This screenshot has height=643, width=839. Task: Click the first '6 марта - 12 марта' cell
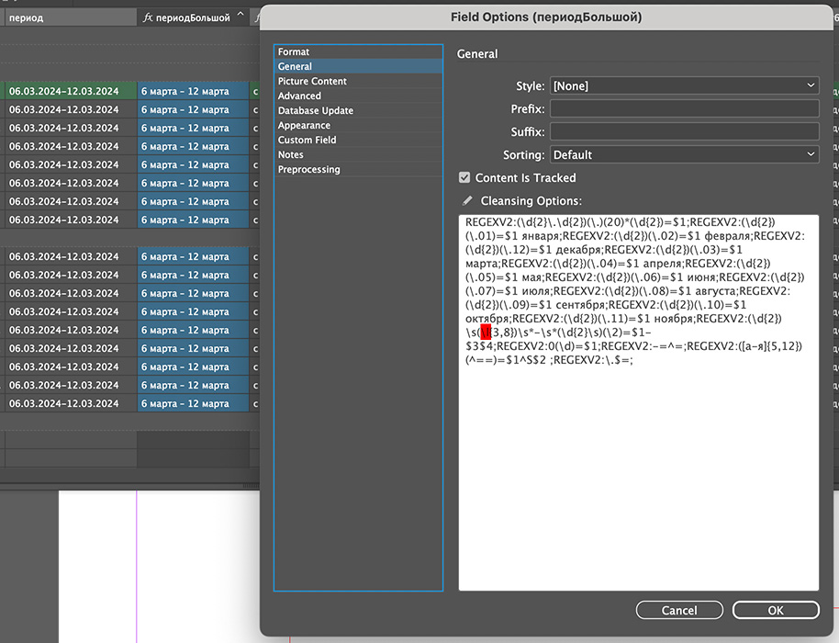193,91
